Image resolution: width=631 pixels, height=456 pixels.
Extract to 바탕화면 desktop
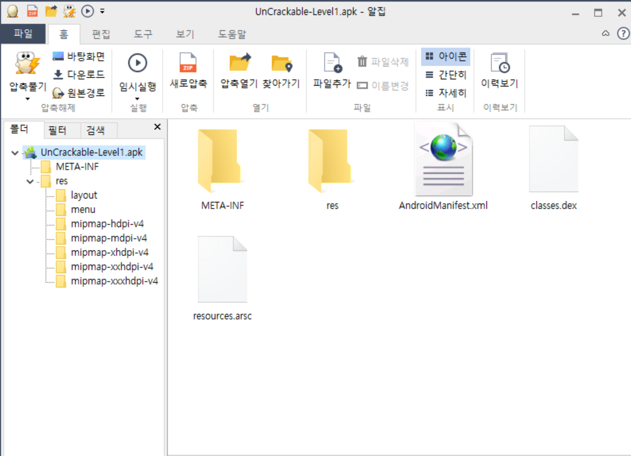(78, 56)
